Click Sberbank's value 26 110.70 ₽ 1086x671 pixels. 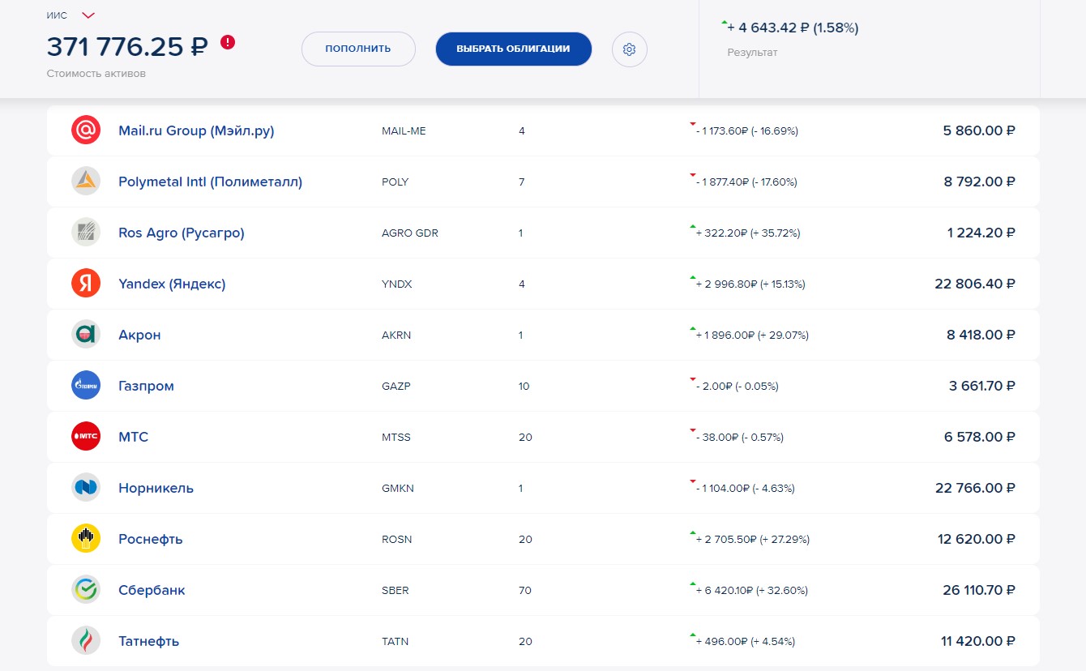[979, 590]
